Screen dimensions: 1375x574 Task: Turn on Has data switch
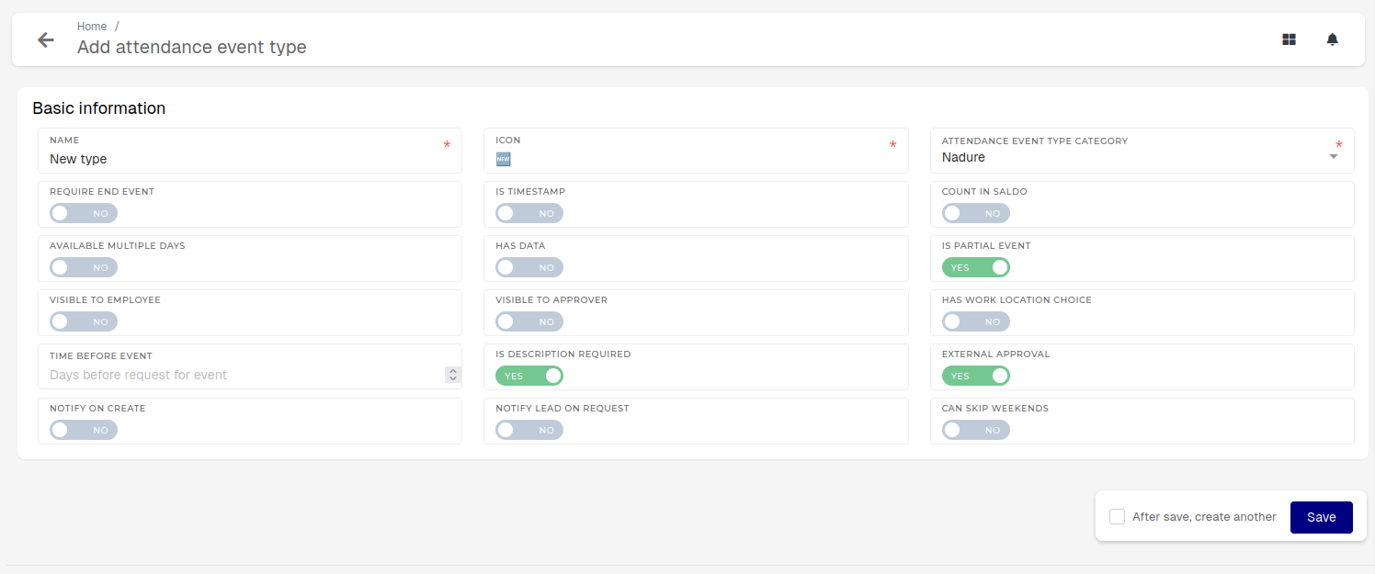(x=529, y=267)
